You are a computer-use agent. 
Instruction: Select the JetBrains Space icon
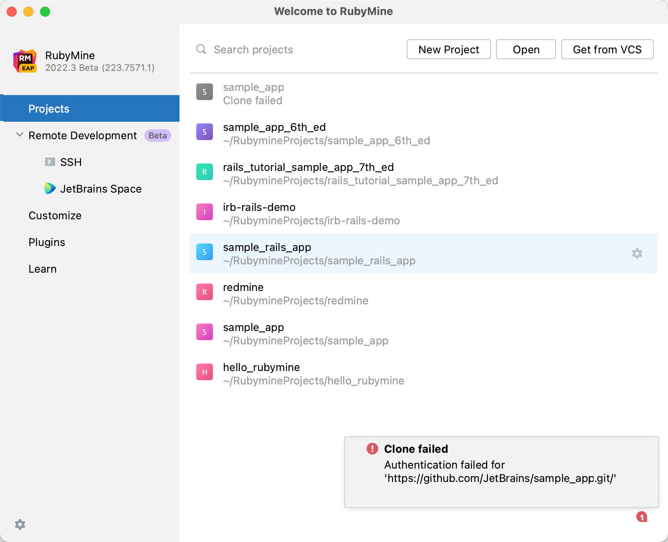click(50, 188)
